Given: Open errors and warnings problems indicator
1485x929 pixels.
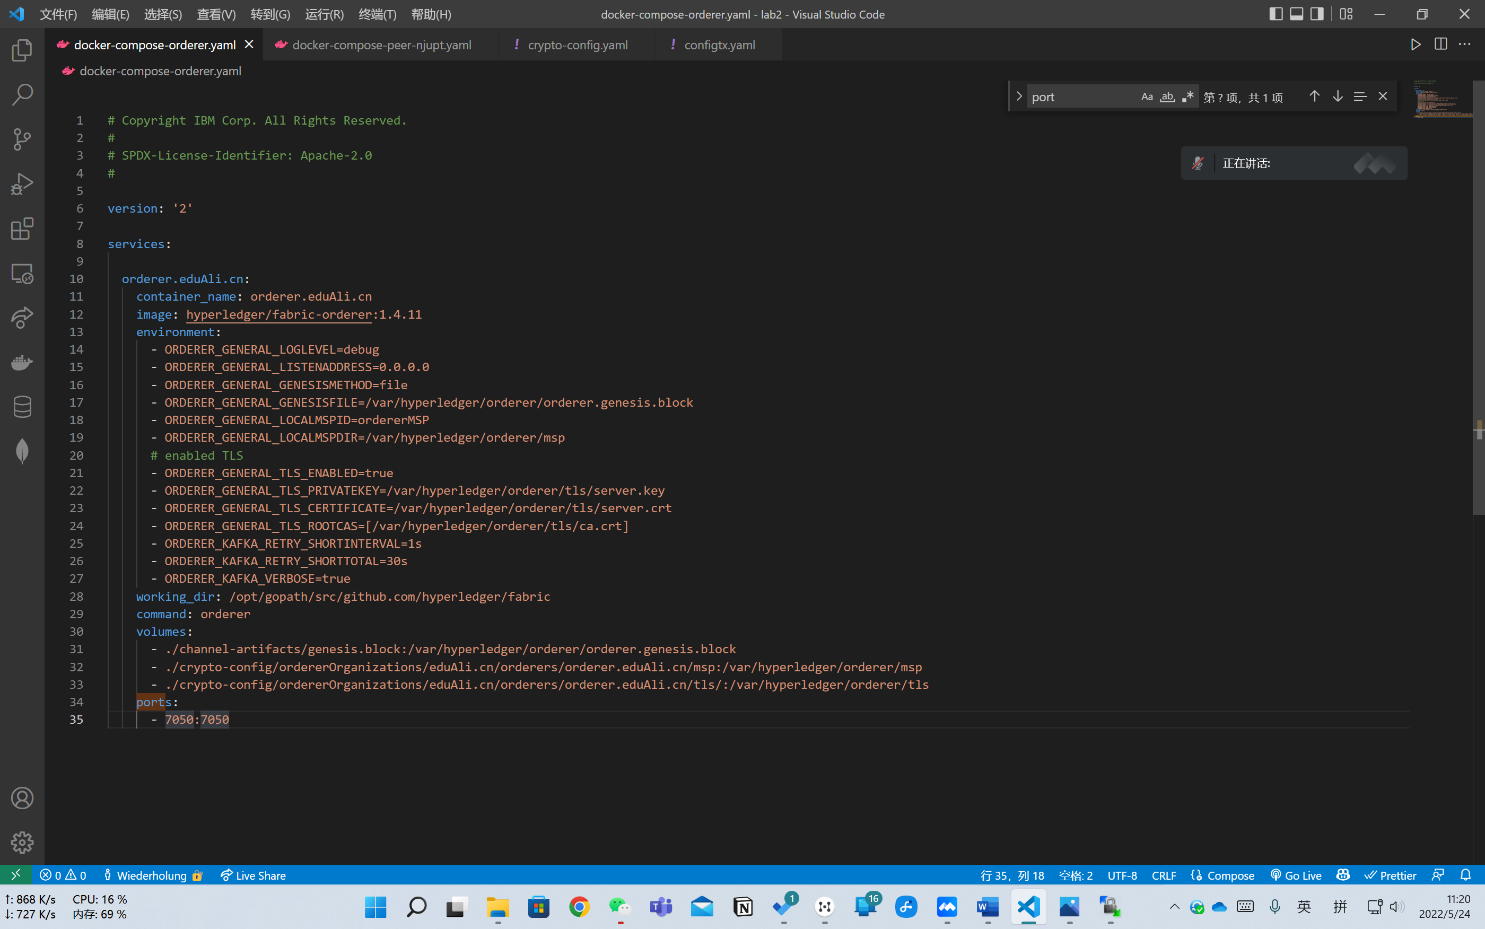Looking at the screenshot, I should click(x=63, y=875).
